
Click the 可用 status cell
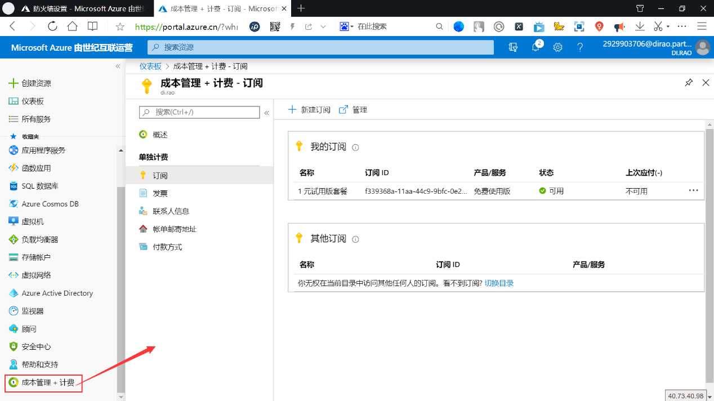pyautogui.click(x=551, y=191)
